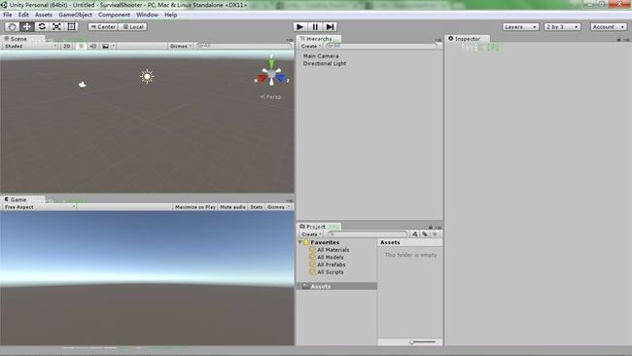Select Main Camera in Hierarchy
Screen dimensions: 632x356
pyautogui.click(x=321, y=56)
